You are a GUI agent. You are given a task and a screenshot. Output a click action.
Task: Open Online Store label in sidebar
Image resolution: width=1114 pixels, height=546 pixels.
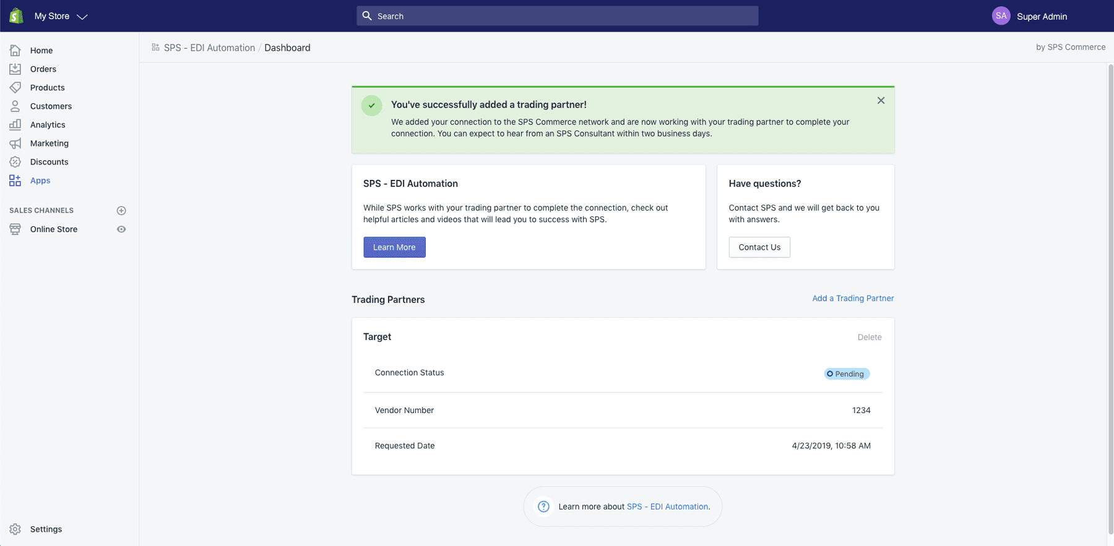(54, 229)
